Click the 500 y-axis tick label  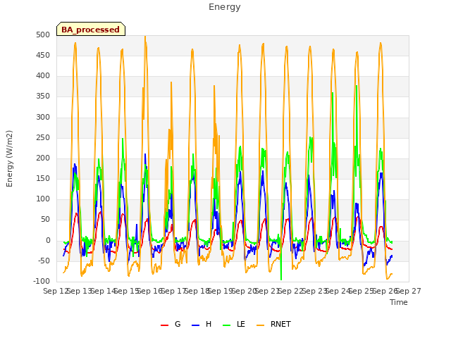(43, 35)
